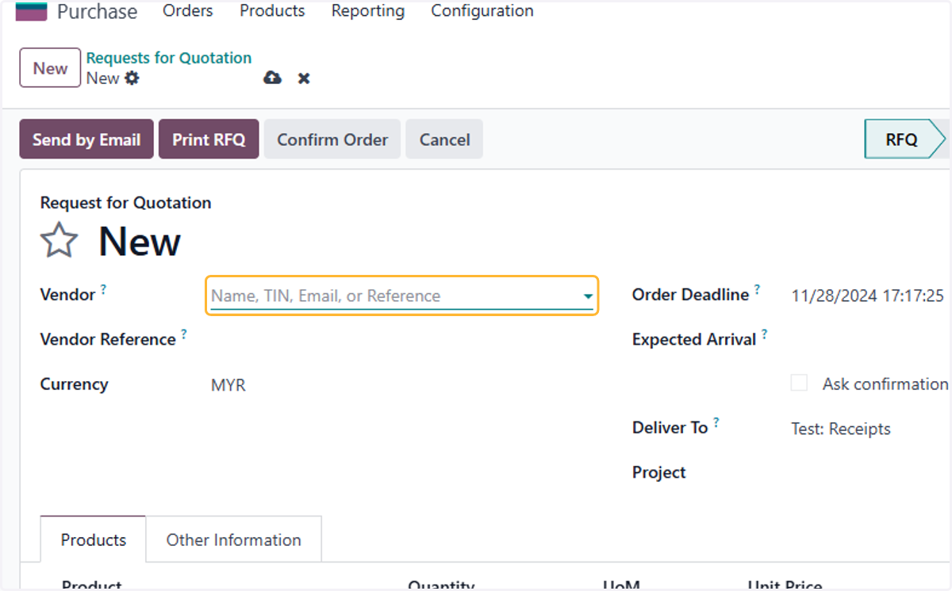Expand the Vendor dropdown arrow
952x591 pixels.
[x=588, y=296]
